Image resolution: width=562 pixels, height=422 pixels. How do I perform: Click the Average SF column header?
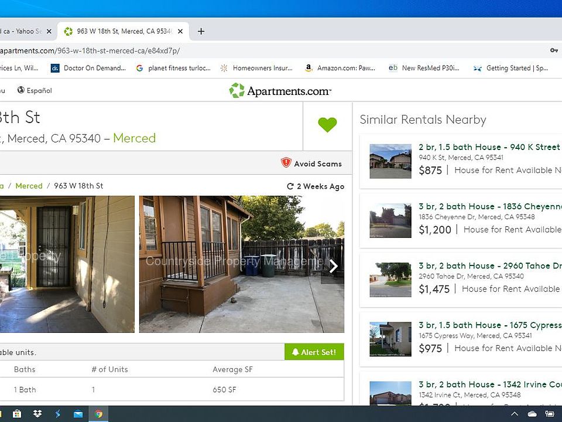coord(232,369)
